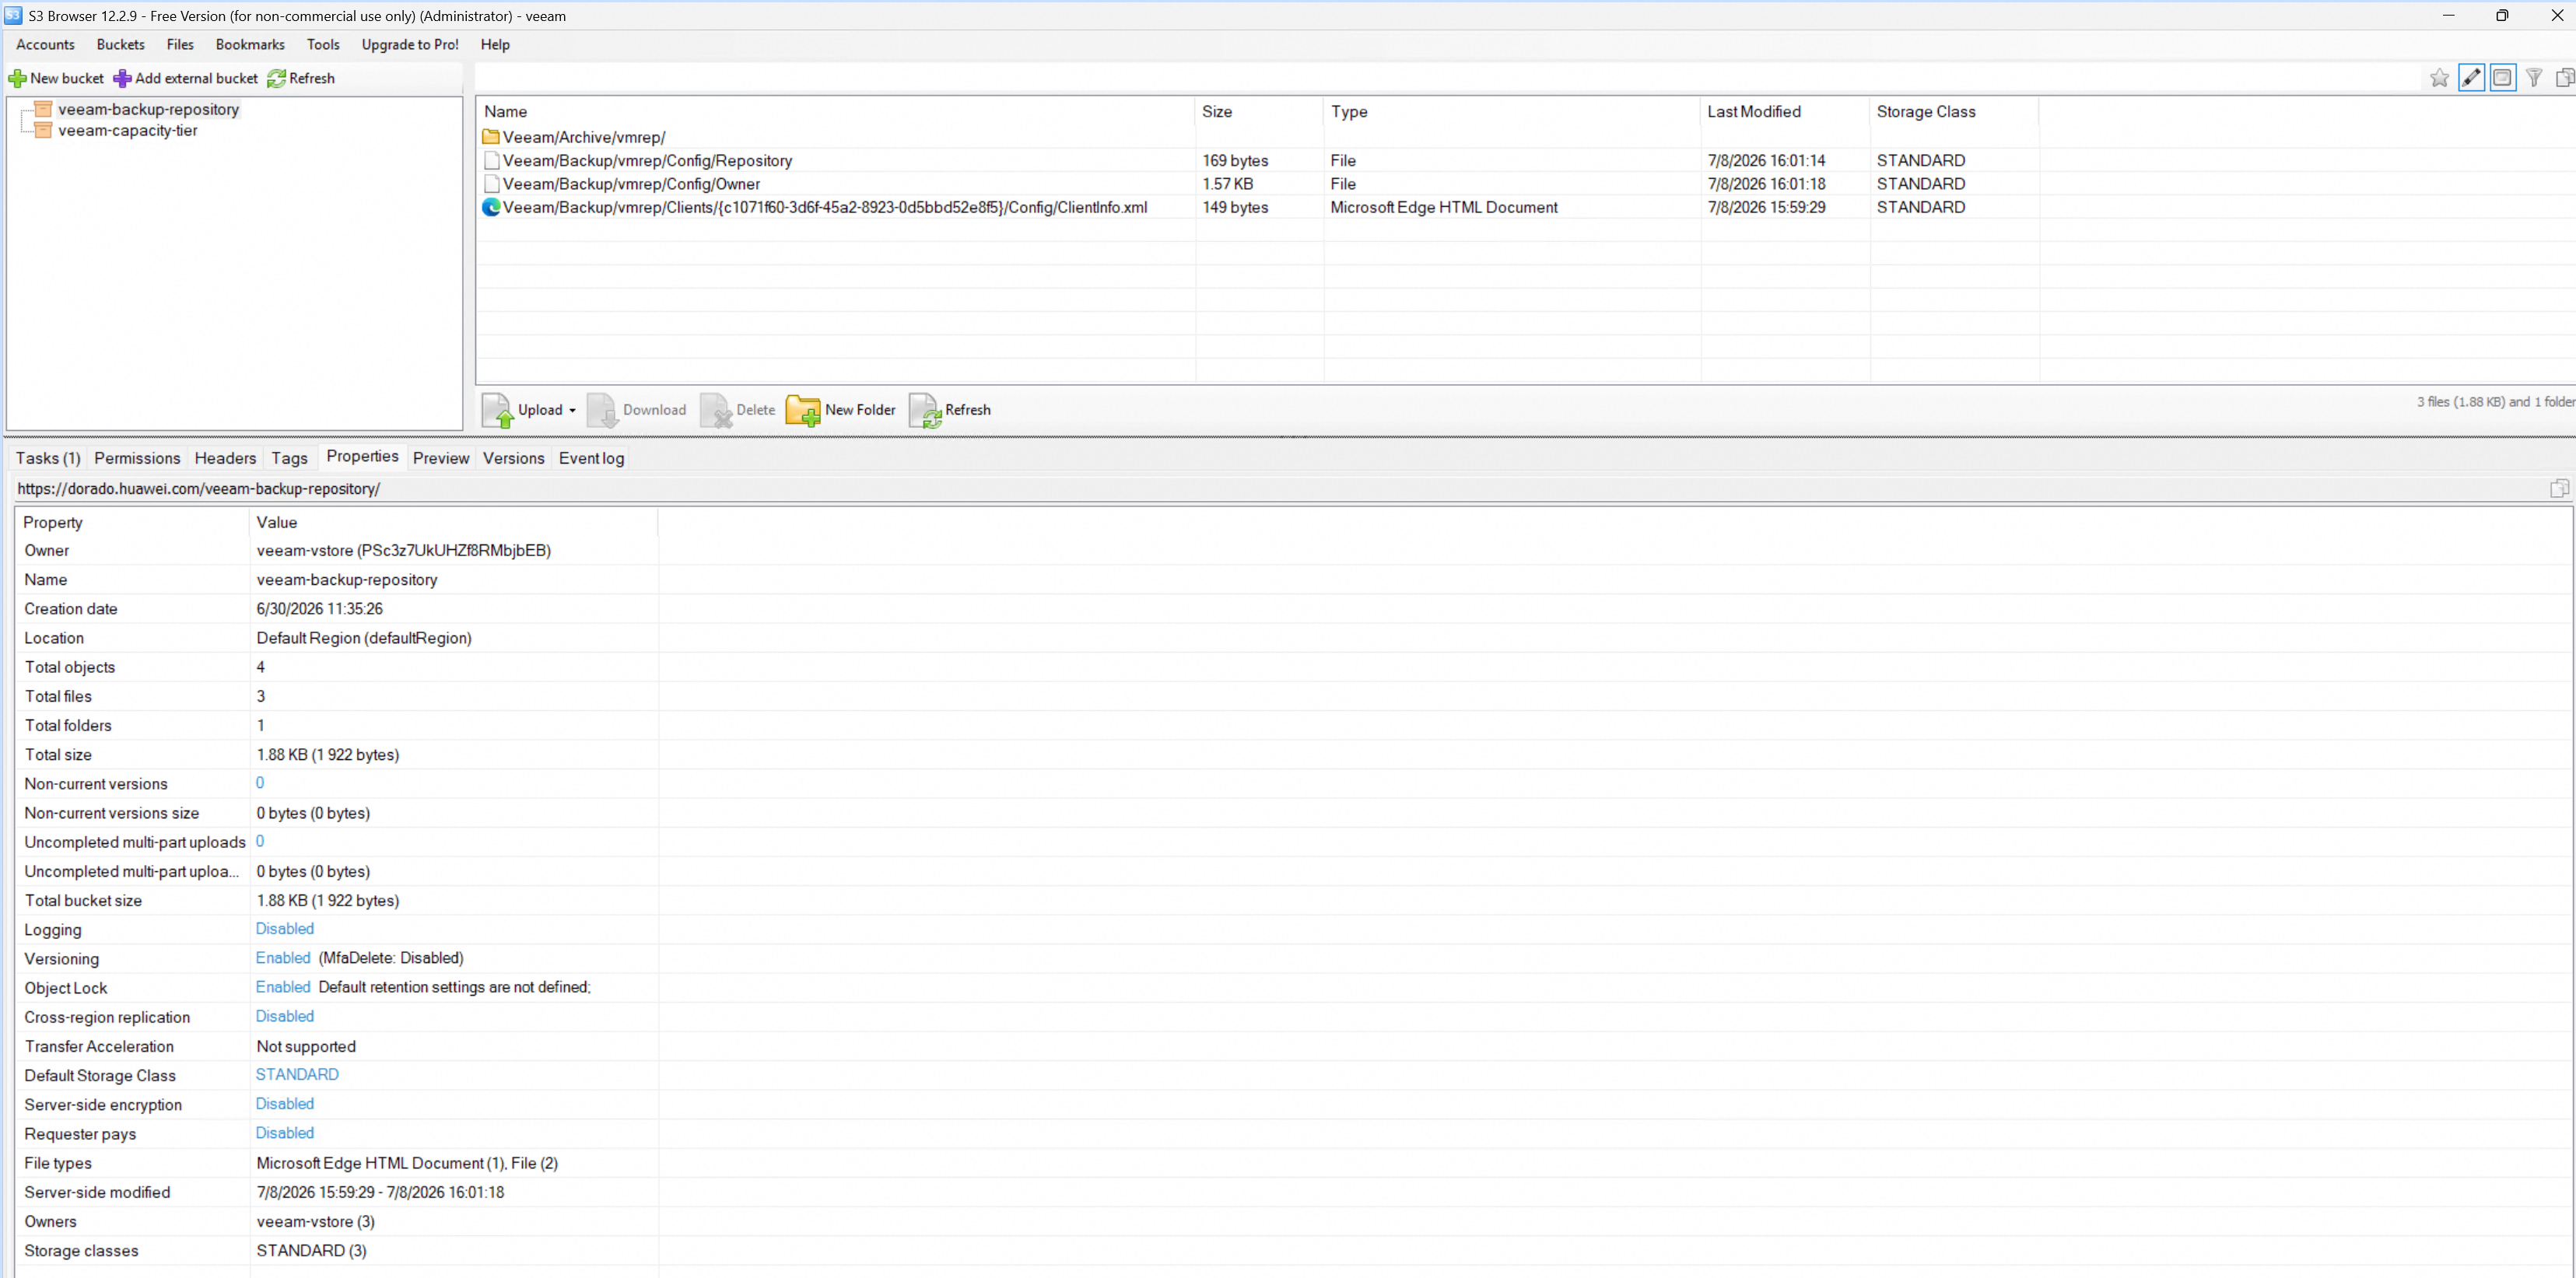The height and width of the screenshot is (1278, 2576).
Task: Click Upgrade to Pro! in the menu bar
Action: click(x=410, y=44)
